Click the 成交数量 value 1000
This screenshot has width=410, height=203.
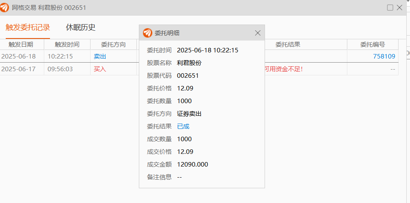[184, 139]
